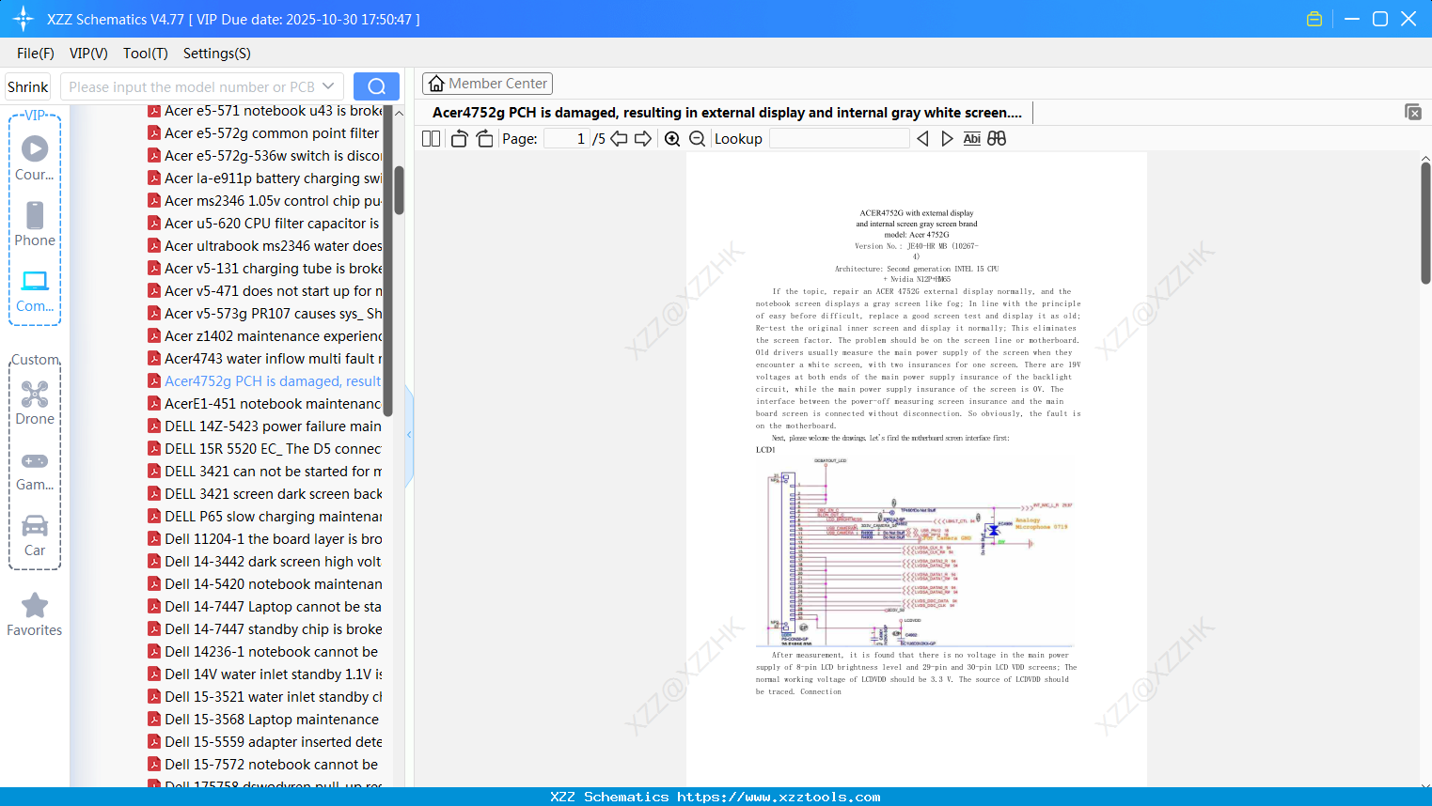
Task: Open the VIP(V) menu
Action: tap(88, 54)
